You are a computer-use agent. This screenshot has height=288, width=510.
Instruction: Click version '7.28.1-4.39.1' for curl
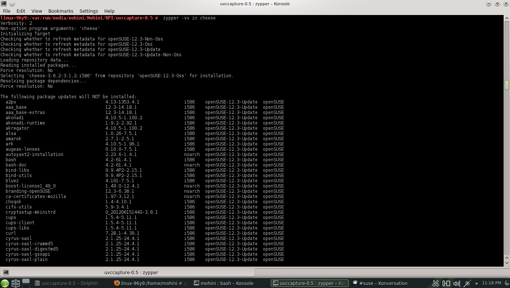(x=122, y=233)
